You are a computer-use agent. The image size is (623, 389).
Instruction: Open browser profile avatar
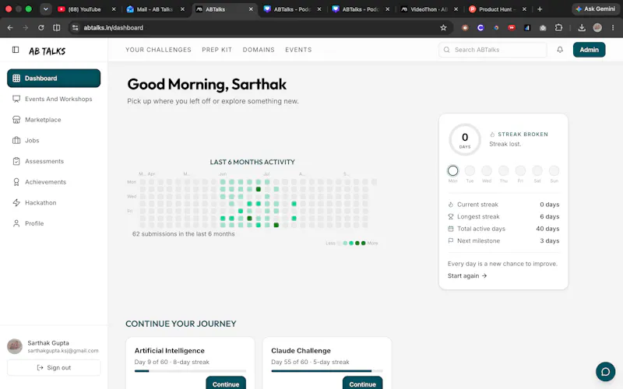pos(597,27)
